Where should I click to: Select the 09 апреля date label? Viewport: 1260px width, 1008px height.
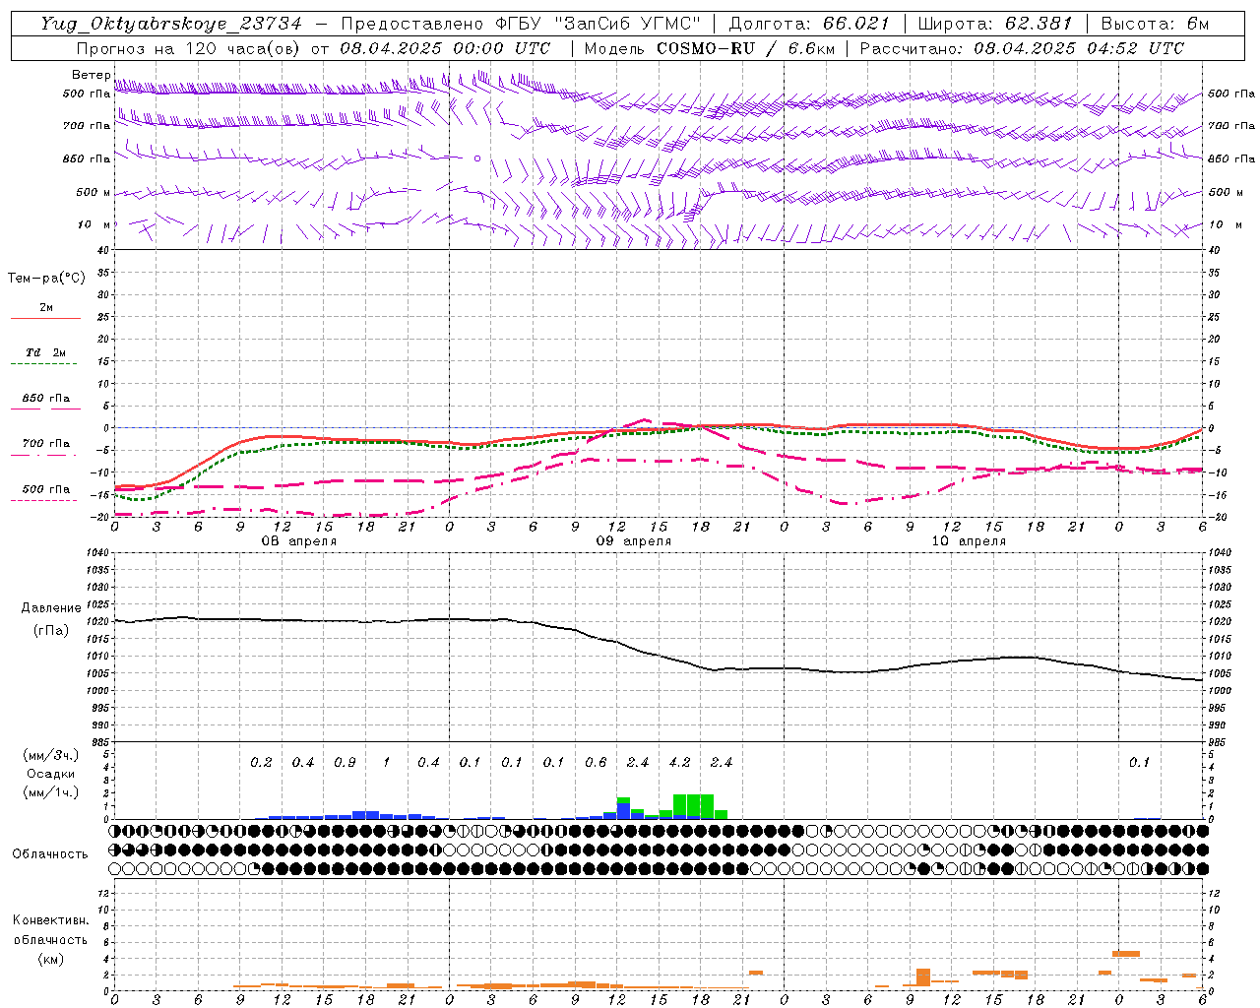[634, 541]
